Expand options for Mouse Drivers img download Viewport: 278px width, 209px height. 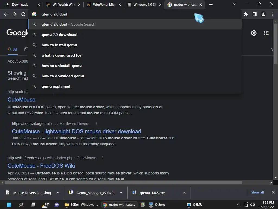[x=58, y=193]
